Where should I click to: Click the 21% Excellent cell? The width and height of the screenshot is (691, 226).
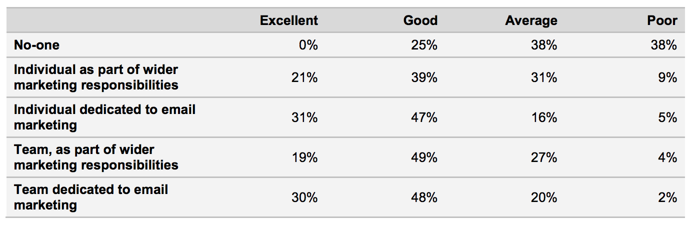304,77
